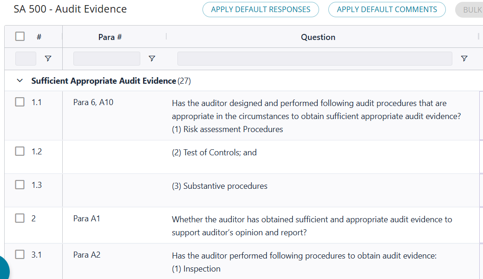Image resolution: width=483 pixels, height=279 pixels.
Task: Click the teal circle icon at bottom-left corner
Action: tap(4, 269)
